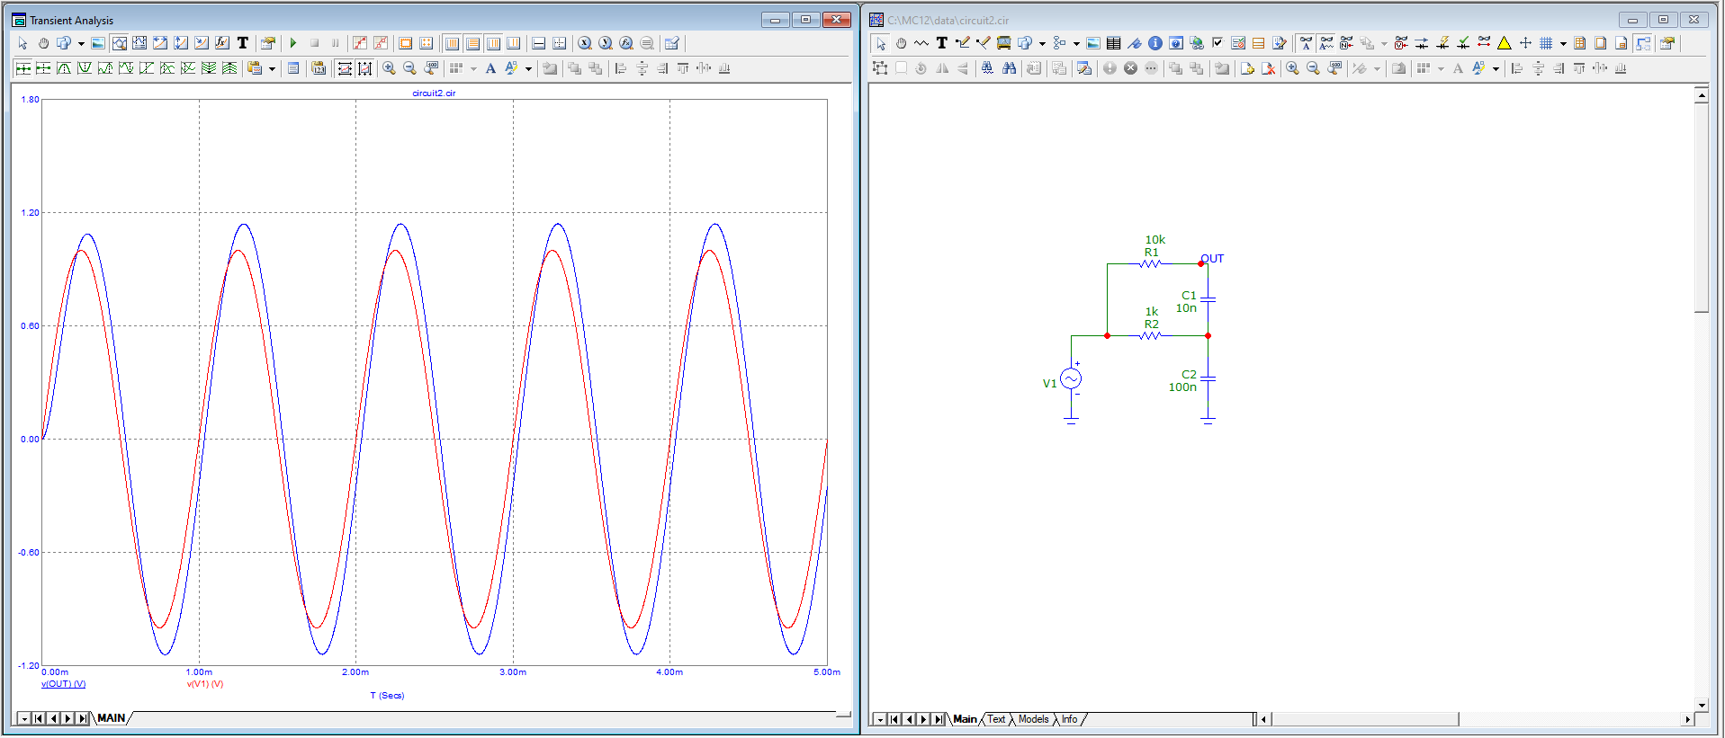
Task: Choose the Horizontal Tag tool
Action: 160,43
